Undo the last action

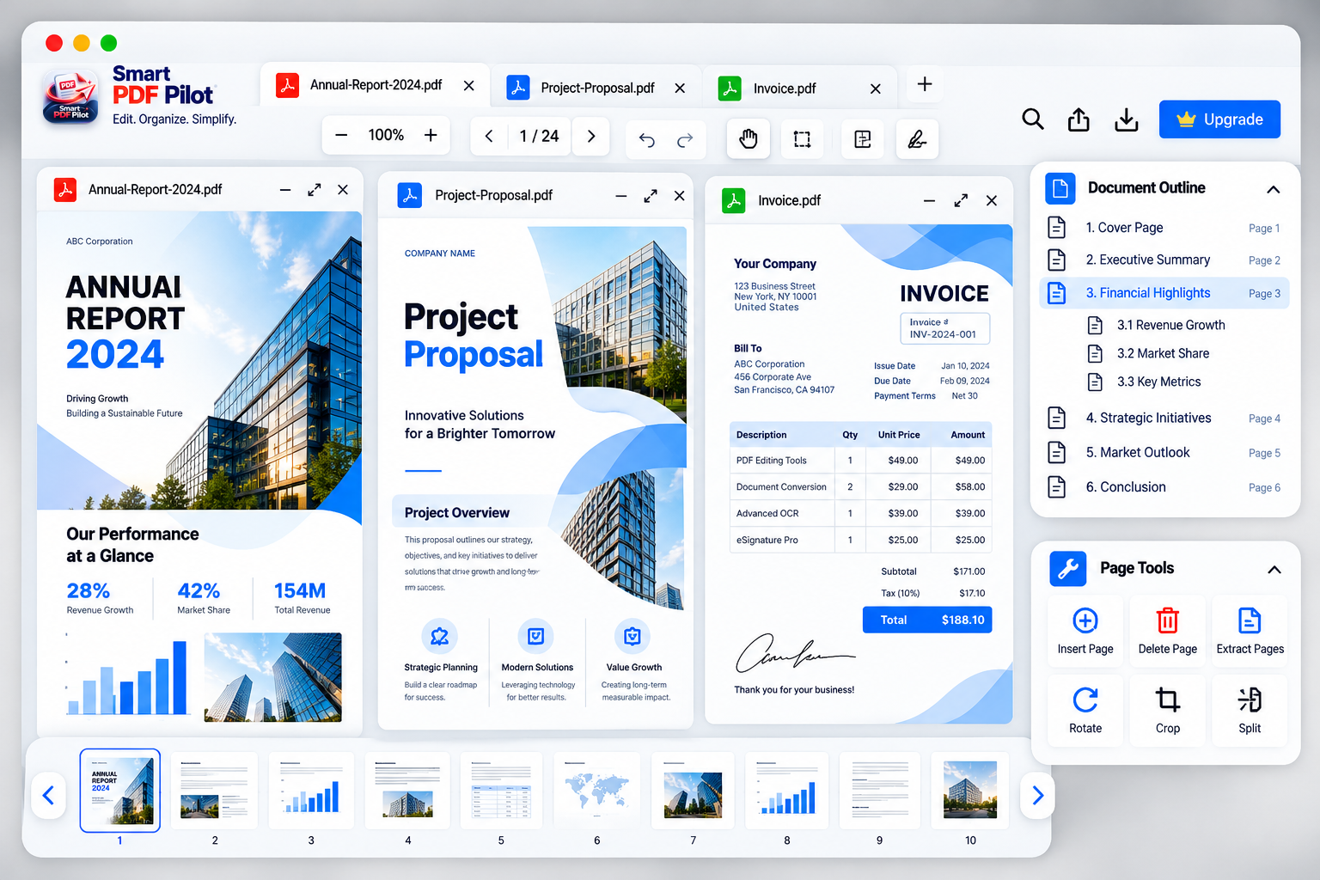[x=647, y=140]
